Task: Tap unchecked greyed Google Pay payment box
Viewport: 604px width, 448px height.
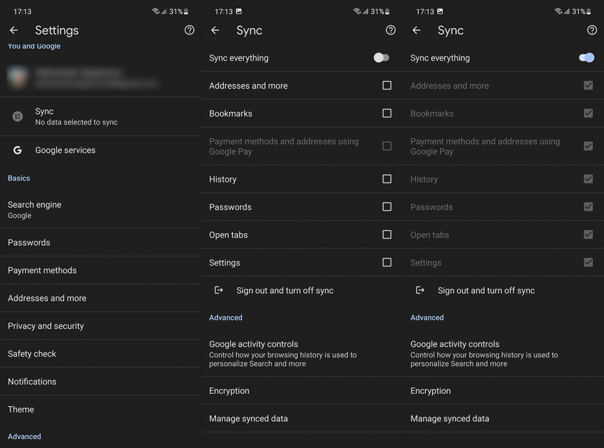Action: click(x=387, y=146)
